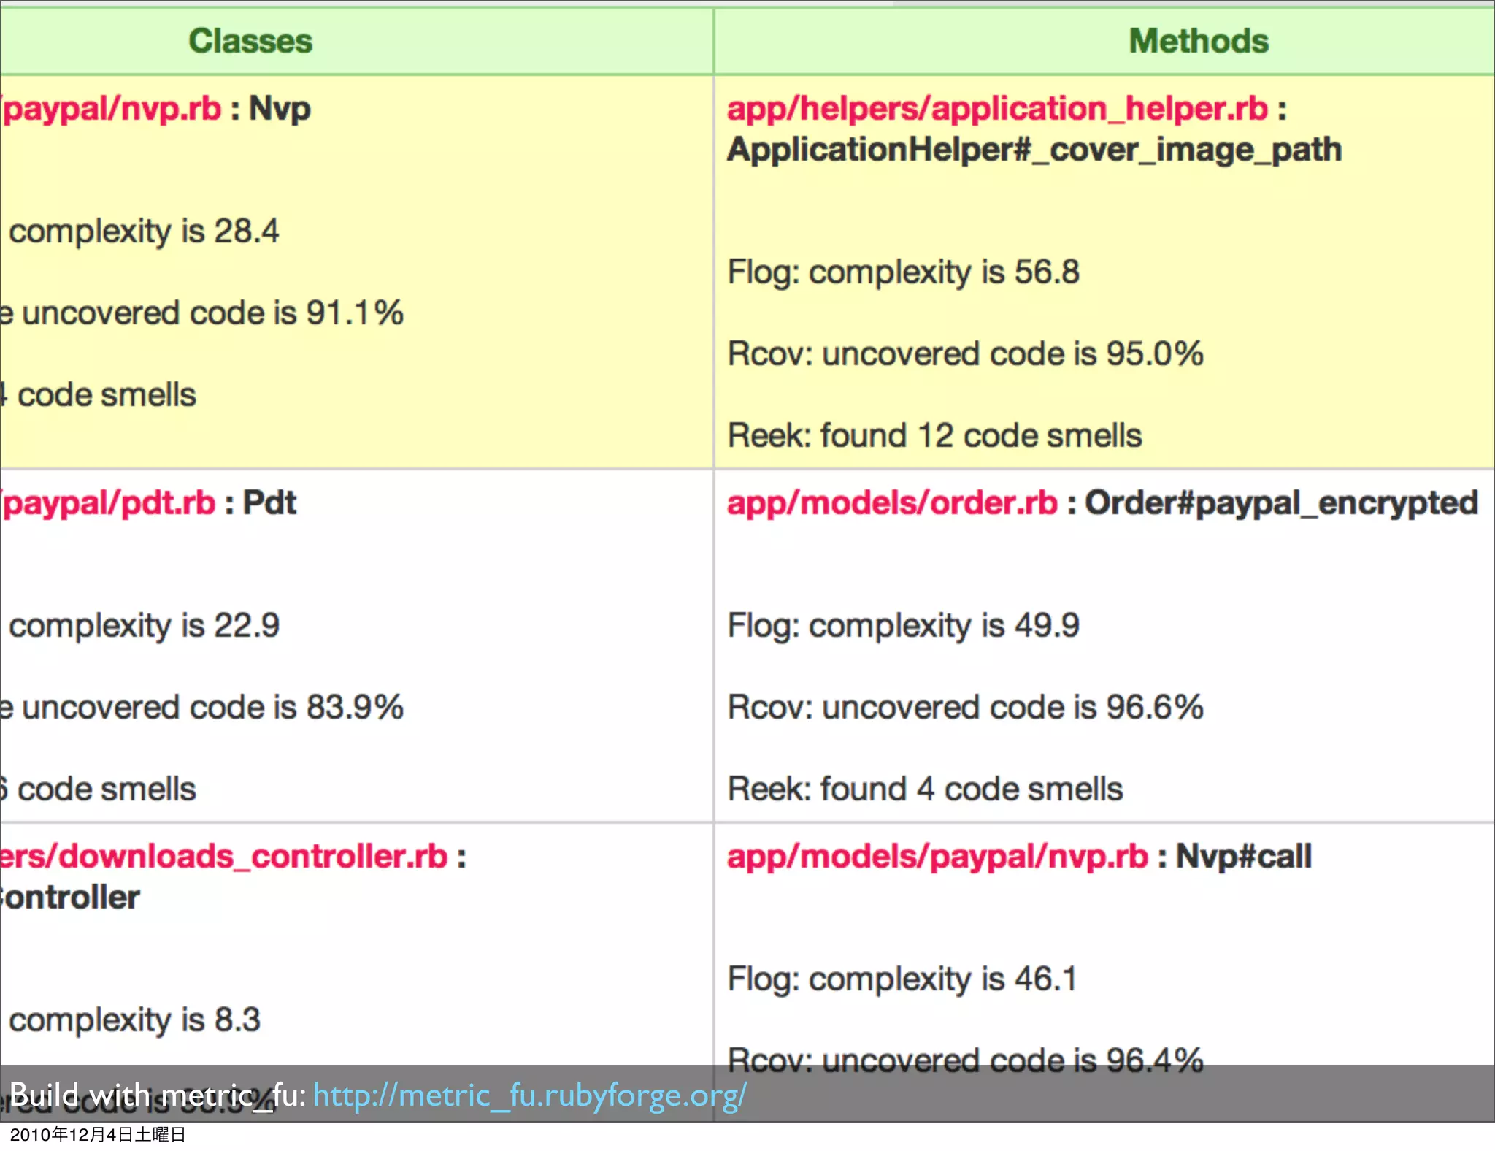
Task: Click the 'complexity is 8.3' text
Action: pyautogui.click(x=134, y=1020)
